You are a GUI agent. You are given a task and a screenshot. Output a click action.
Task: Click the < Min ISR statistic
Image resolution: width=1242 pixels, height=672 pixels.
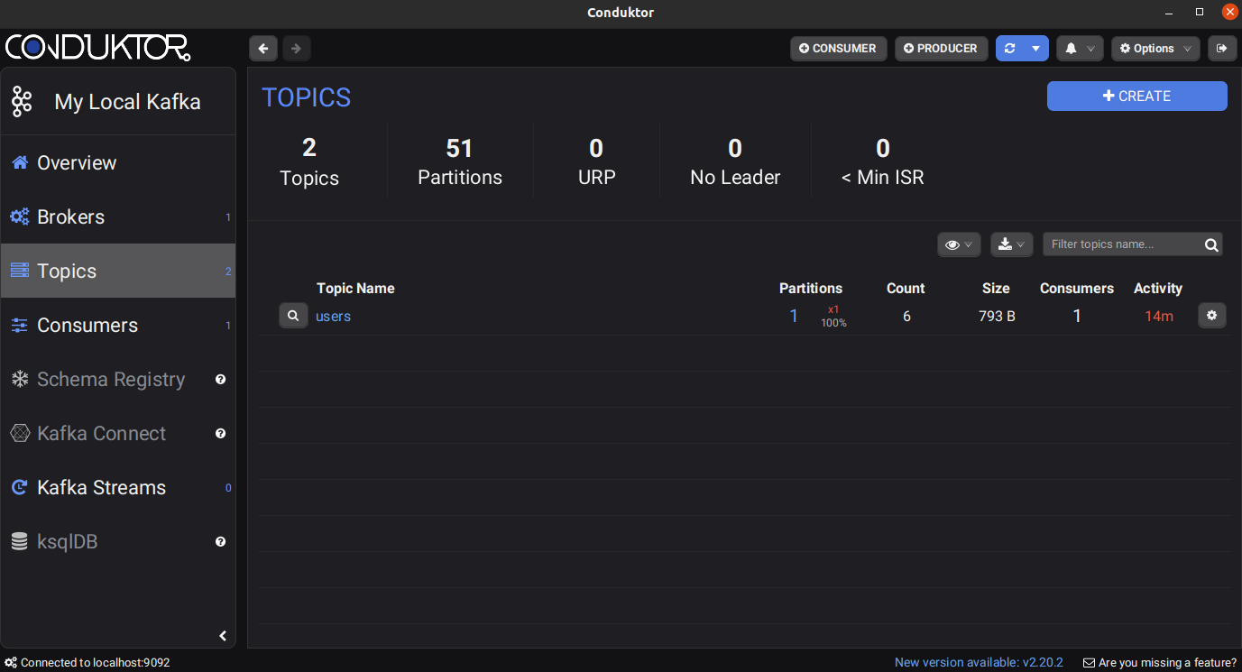[883, 162]
